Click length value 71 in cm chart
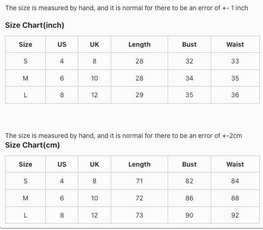 pyautogui.click(x=139, y=181)
